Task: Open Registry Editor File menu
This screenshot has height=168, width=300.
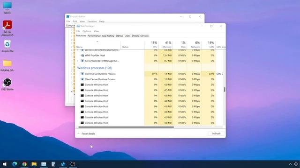Action: click(x=68, y=21)
